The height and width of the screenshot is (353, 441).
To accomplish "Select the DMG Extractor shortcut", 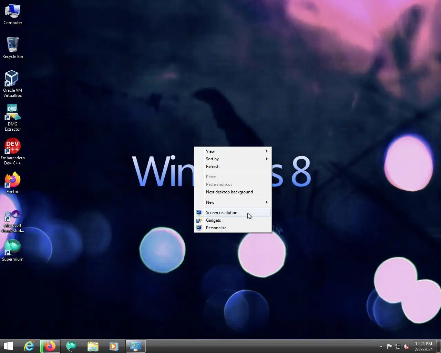I will (13, 118).
